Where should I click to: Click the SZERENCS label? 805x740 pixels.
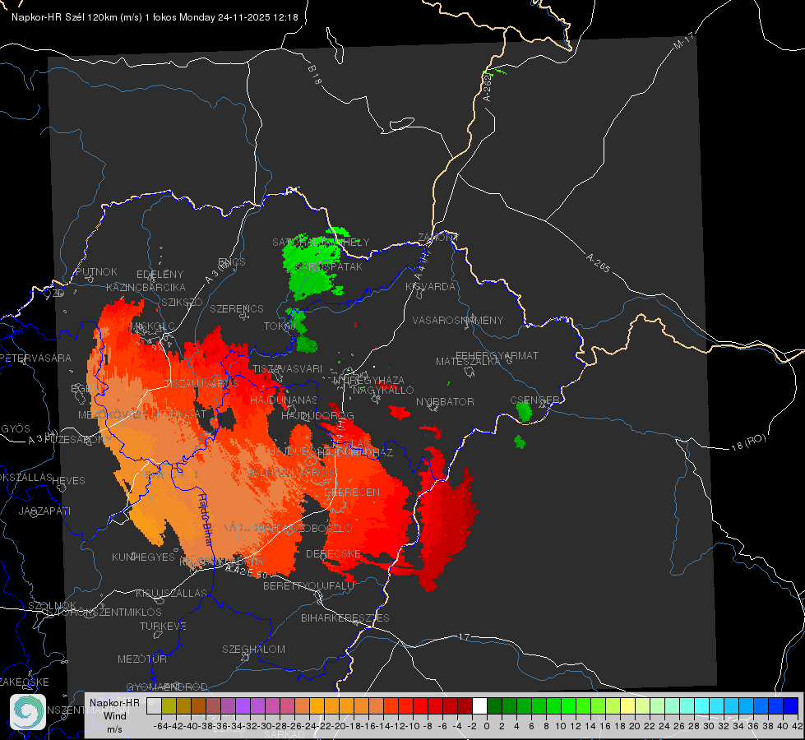(x=237, y=308)
